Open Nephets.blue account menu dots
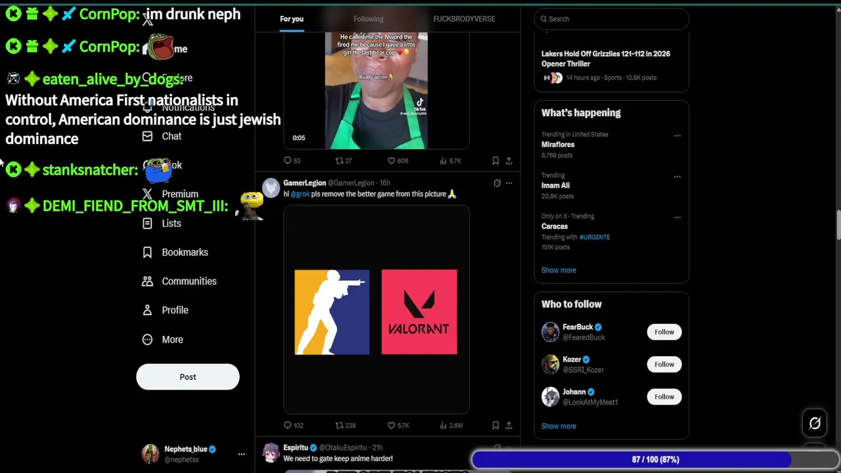This screenshot has height=473, width=841. click(241, 454)
